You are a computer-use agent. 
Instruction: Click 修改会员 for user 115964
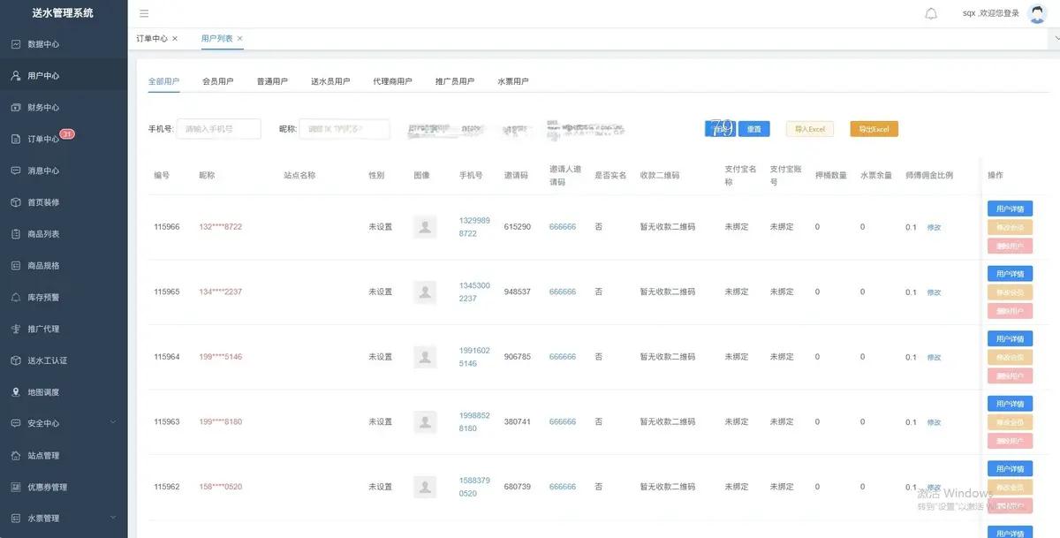point(1010,358)
